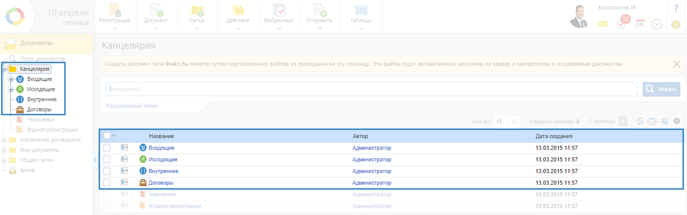Click the Искать search button
Image resolution: width=687 pixels, height=215 pixels.
coord(661,89)
